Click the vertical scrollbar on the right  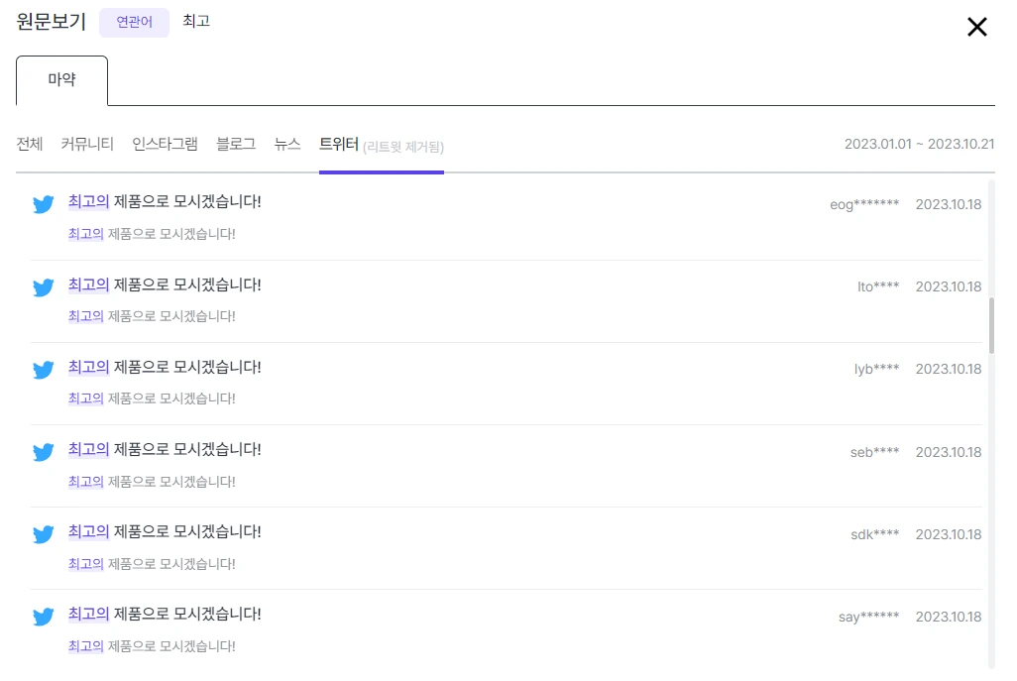(990, 327)
